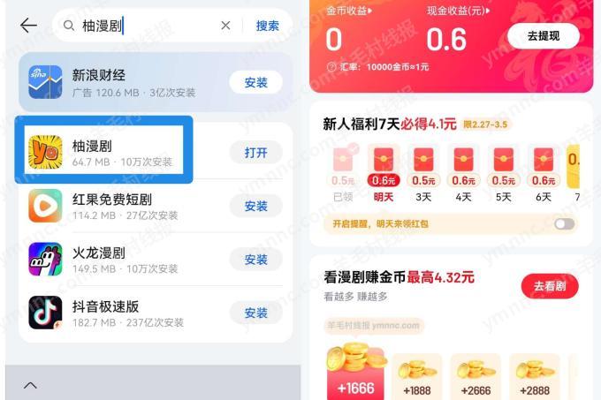Enable the 开启提醒 reminder toggle

[x=564, y=224]
